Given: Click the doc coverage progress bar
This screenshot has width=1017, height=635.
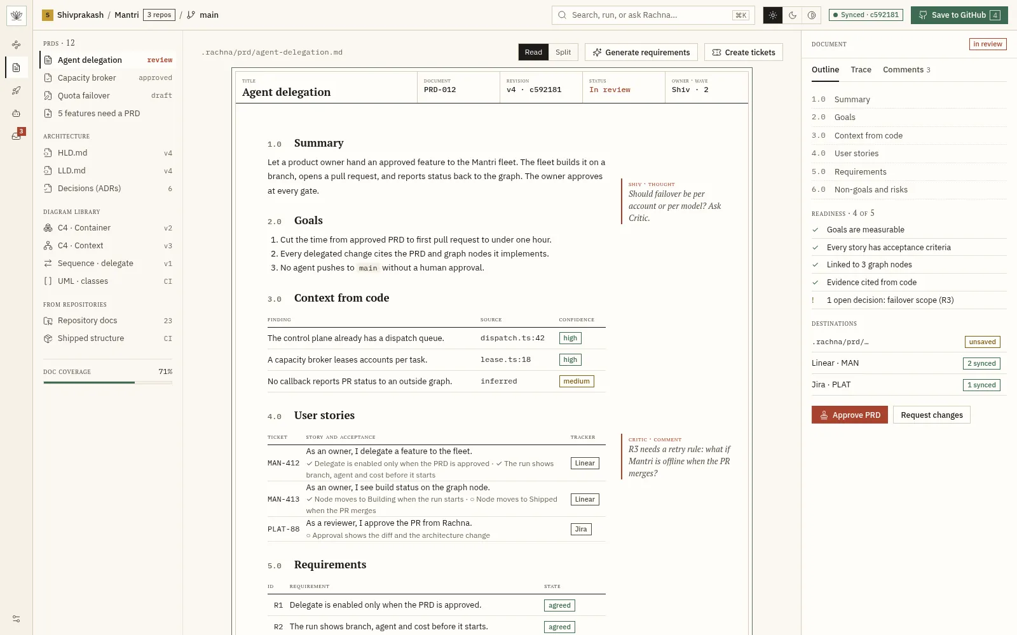Looking at the screenshot, I should click(x=108, y=382).
